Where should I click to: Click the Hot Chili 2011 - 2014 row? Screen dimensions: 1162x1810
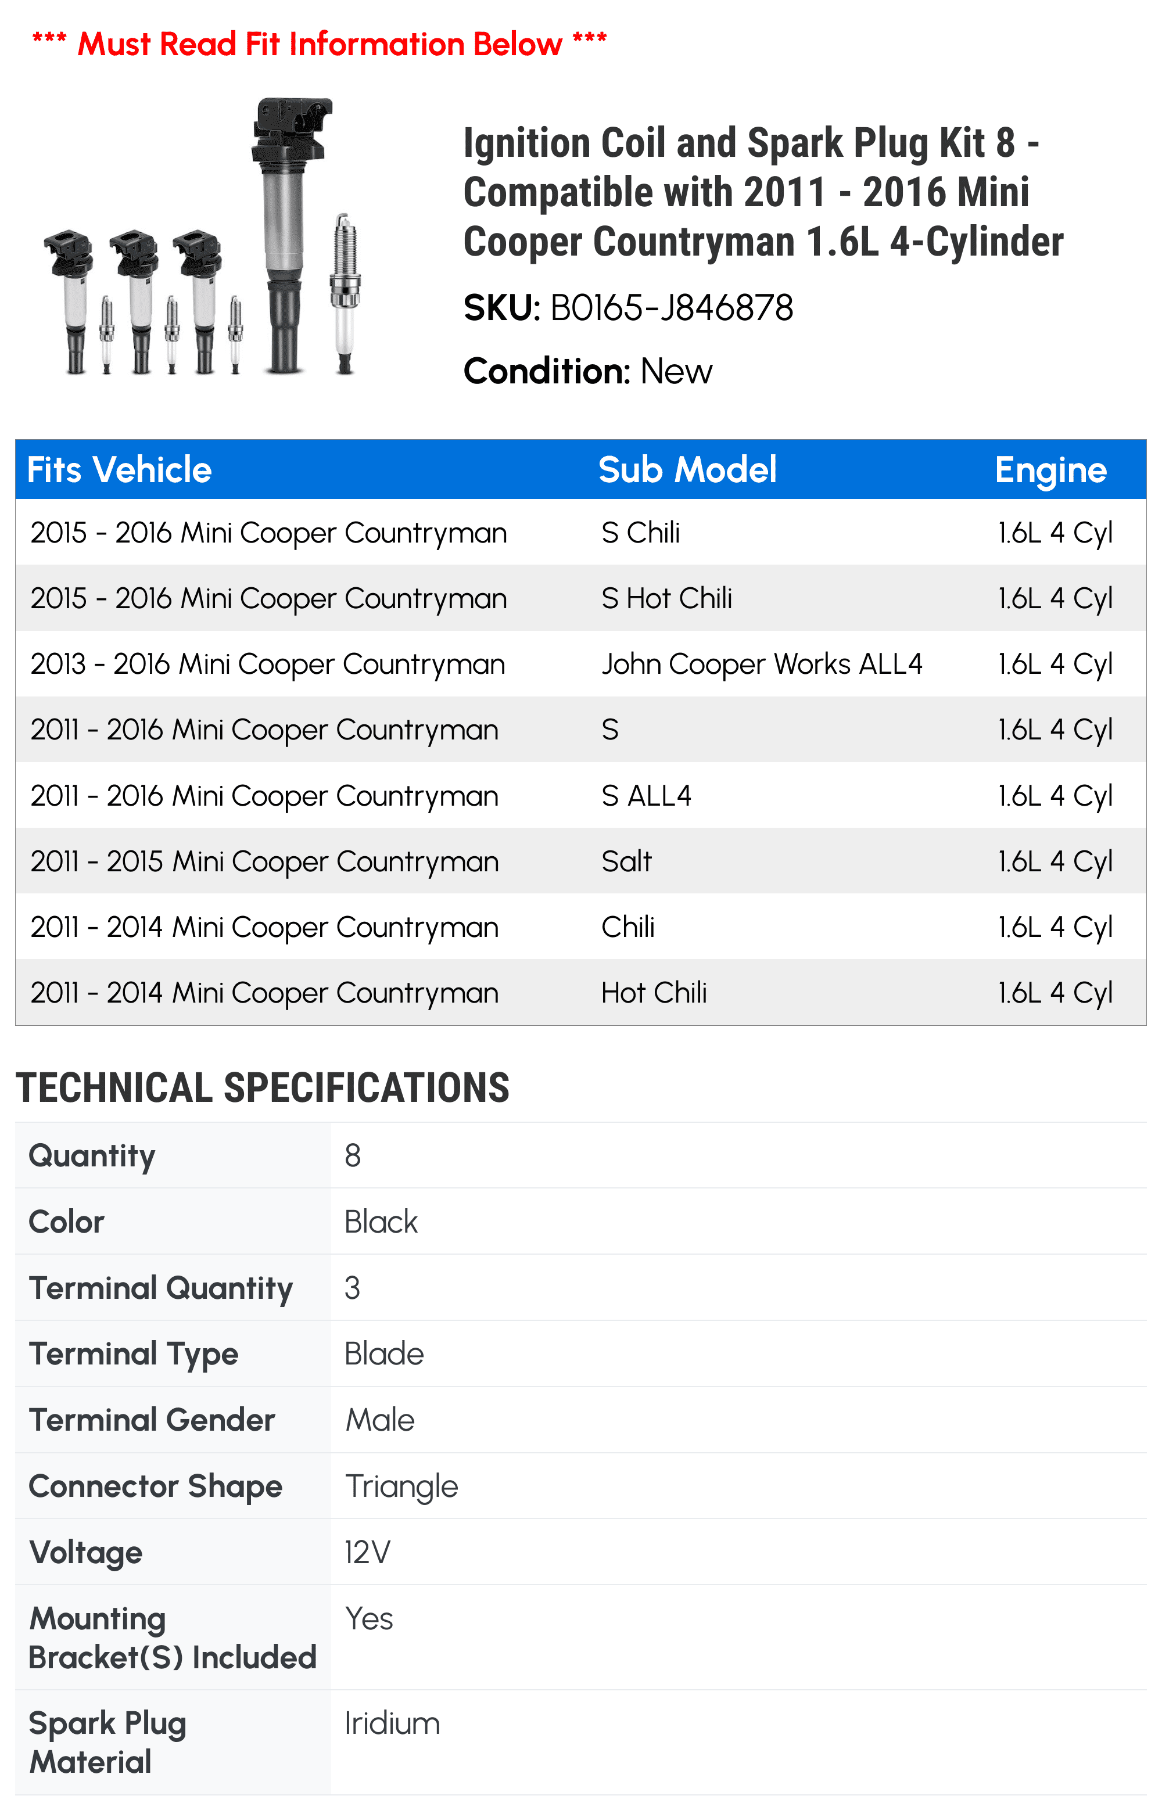click(581, 993)
